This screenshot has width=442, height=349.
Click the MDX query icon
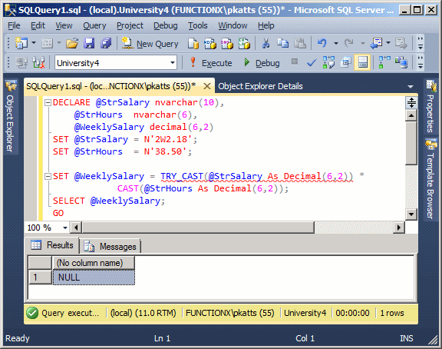pos(210,44)
